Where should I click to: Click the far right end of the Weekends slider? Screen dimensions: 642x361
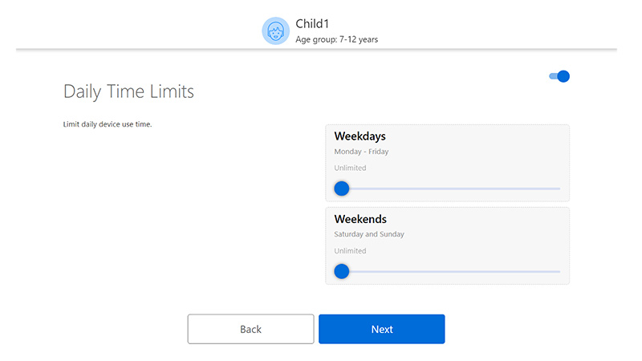click(x=559, y=271)
